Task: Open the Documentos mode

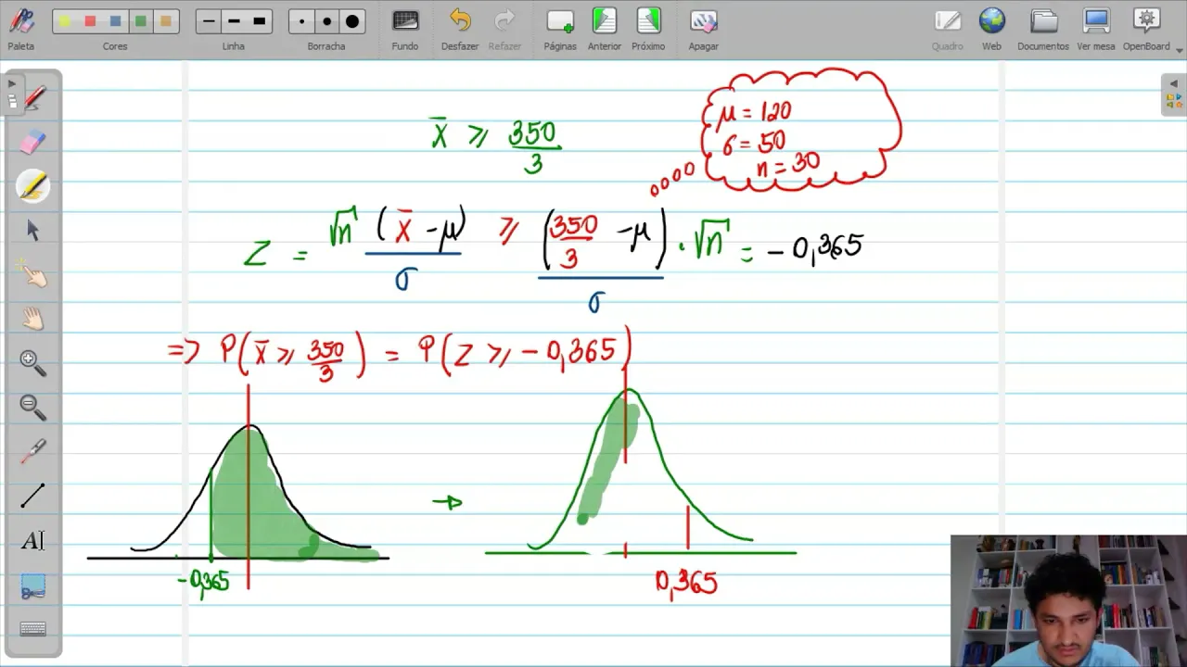Action: (1043, 29)
